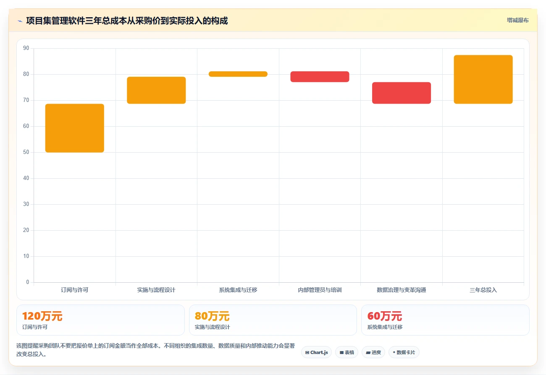Click the 实施与流程设计 orange bar

coord(156,90)
